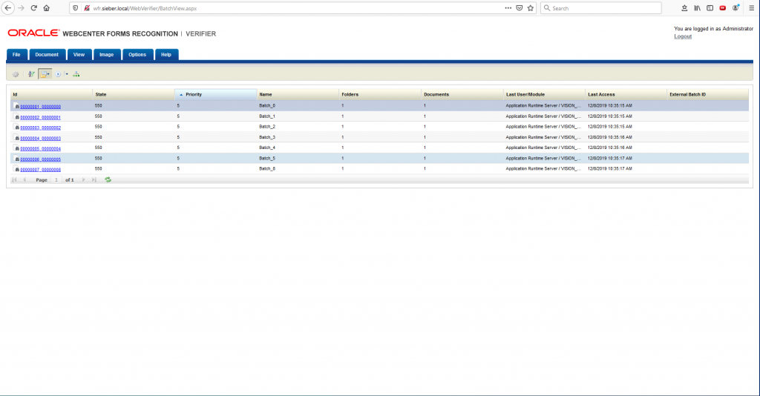This screenshot has width=760, height=396.
Task: Click the blue play/start verification icon
Action: pyautogui.click(x=59, y=74)
